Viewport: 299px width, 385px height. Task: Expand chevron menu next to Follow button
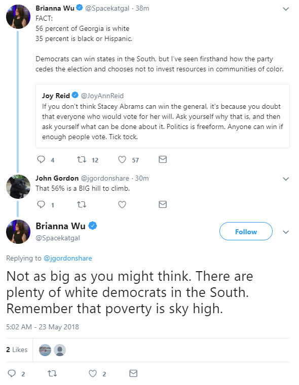[x=286, y=232]
